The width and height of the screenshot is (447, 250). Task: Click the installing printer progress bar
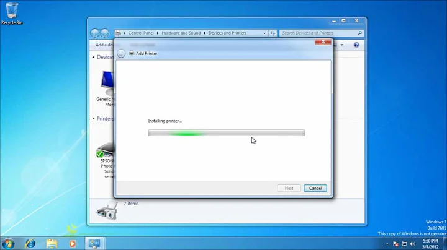click(x=227, y=133)
